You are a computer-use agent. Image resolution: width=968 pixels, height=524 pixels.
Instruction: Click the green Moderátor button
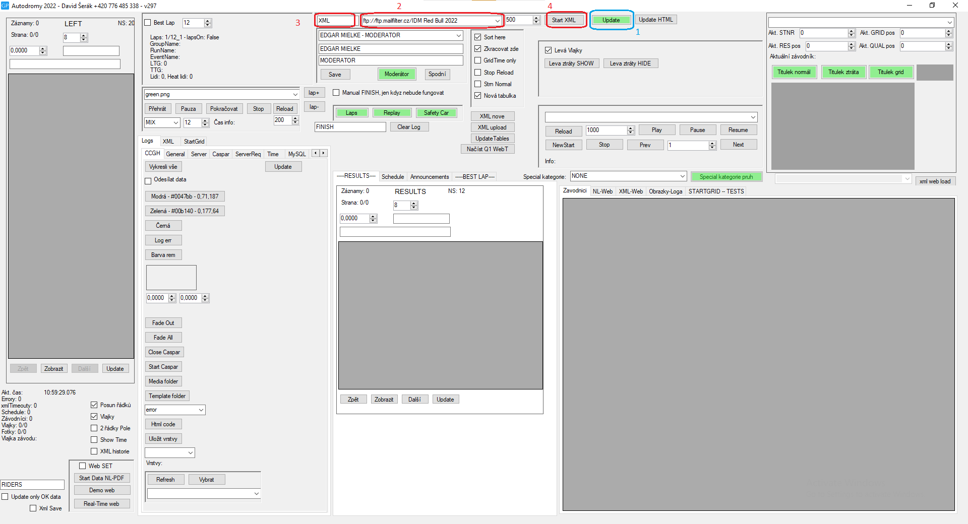point(397,74)
